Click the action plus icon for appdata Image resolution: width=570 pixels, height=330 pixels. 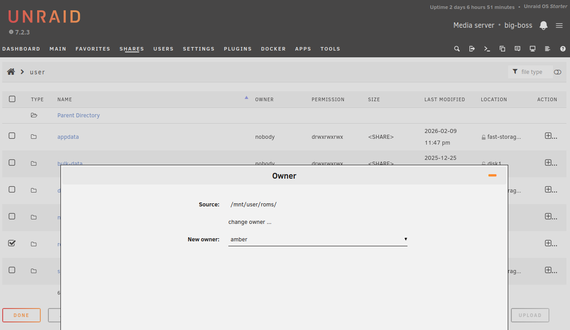[548, 136]
